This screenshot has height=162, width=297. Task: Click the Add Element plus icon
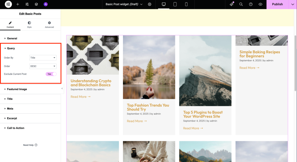pyautogui.click(x=18, y=4)
